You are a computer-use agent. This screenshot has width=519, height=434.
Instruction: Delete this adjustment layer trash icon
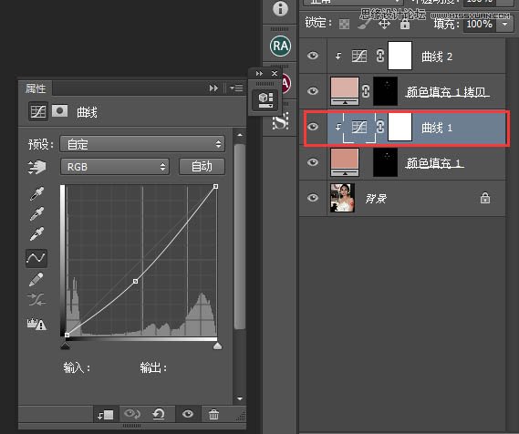tap(213, 414)
